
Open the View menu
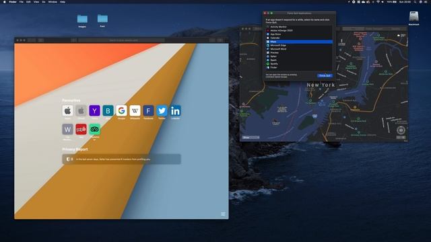(x=36, y=2)
